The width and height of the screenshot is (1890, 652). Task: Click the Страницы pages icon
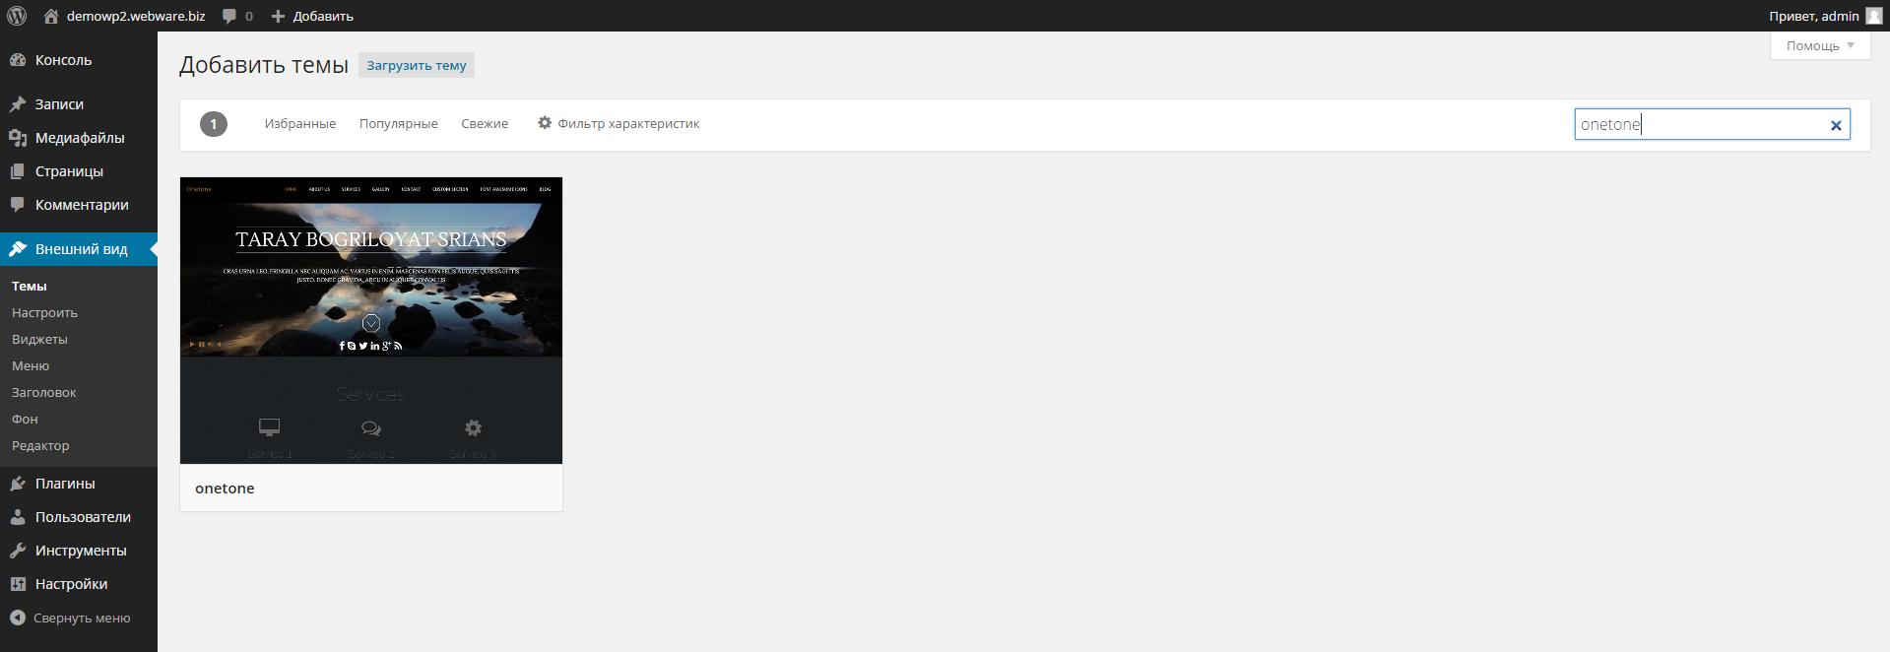click(18, 171)
